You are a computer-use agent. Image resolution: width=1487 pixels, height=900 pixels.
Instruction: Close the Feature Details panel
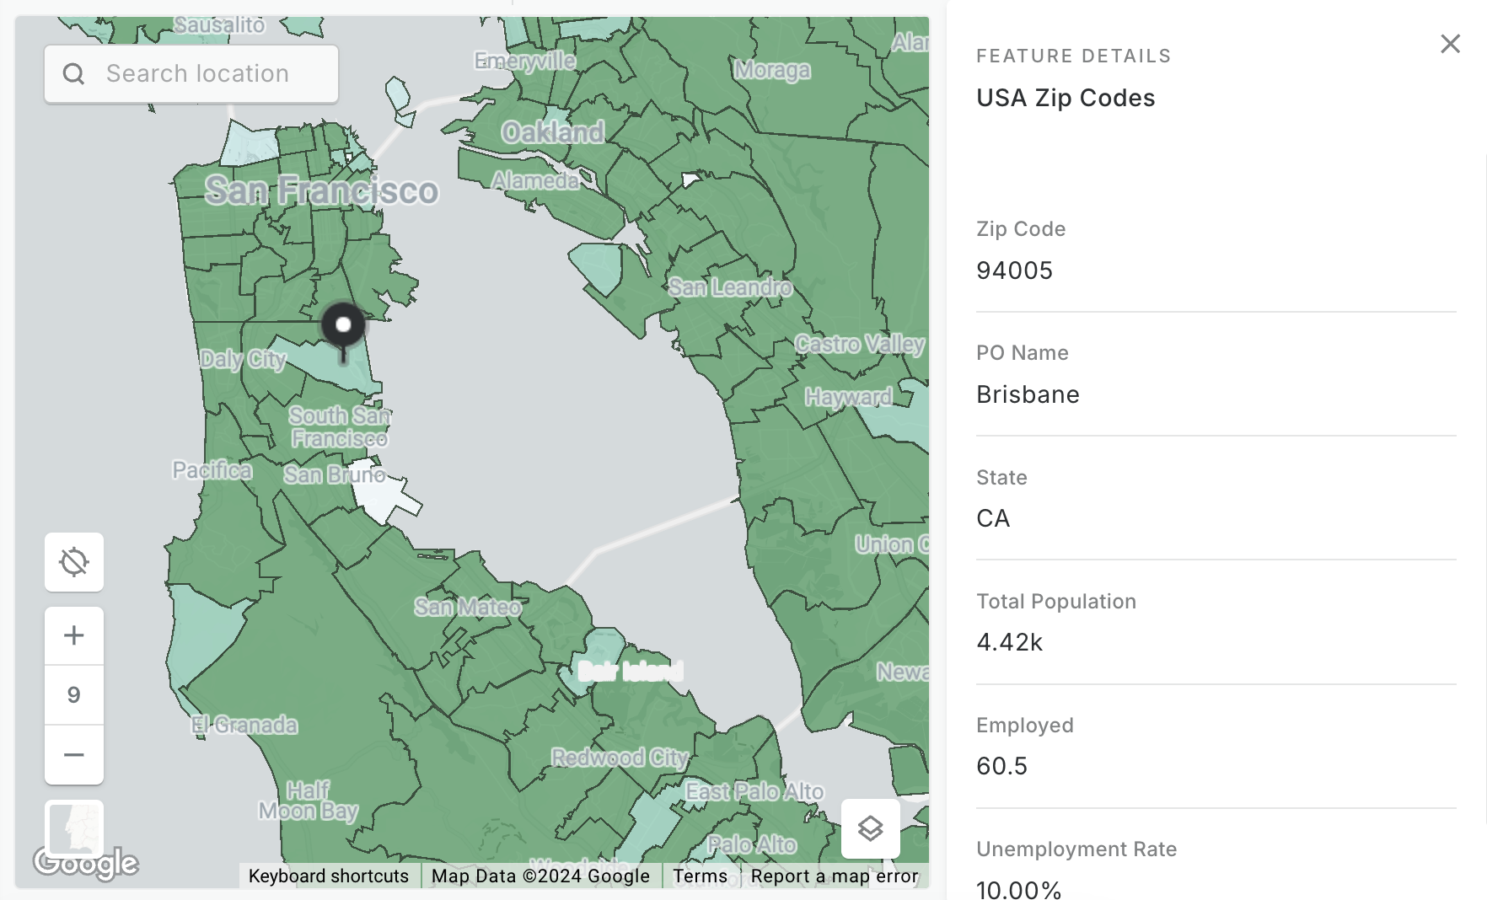pos(1450,44)
